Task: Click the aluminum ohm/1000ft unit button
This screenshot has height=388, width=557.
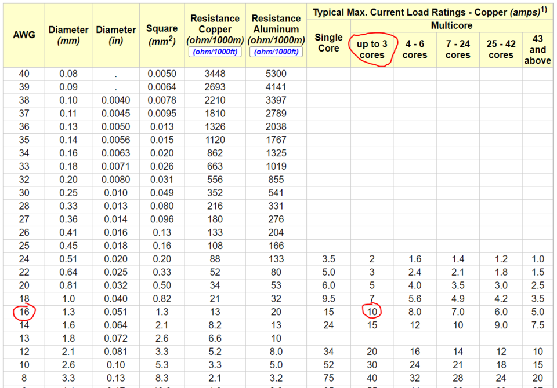Action: click(x=276, y=52)
